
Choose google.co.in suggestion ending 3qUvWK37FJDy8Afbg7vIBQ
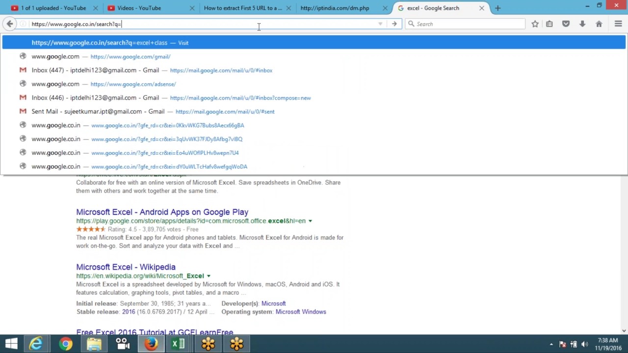pos(314,139)
